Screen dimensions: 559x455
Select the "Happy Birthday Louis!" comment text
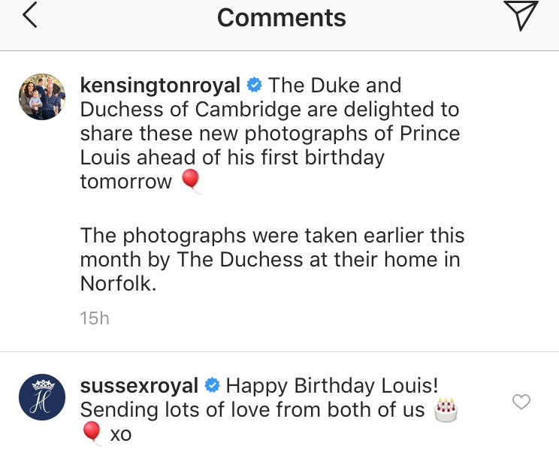pyautogui.click(x=332, y=386)
